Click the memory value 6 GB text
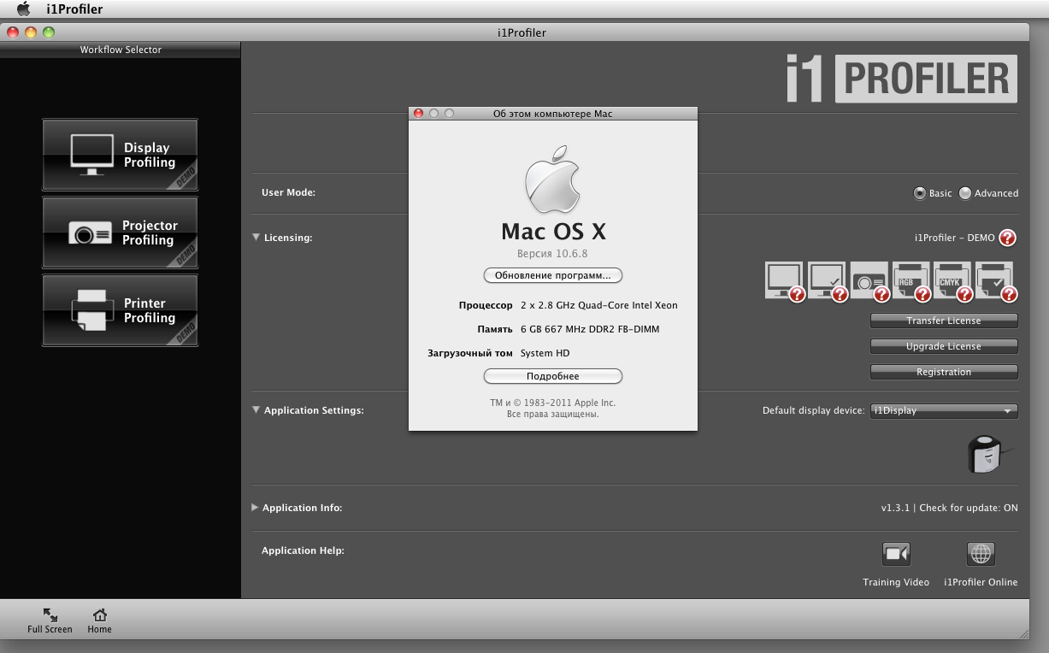The height and width of the screenshot is (653, 1049). (590, 329)
